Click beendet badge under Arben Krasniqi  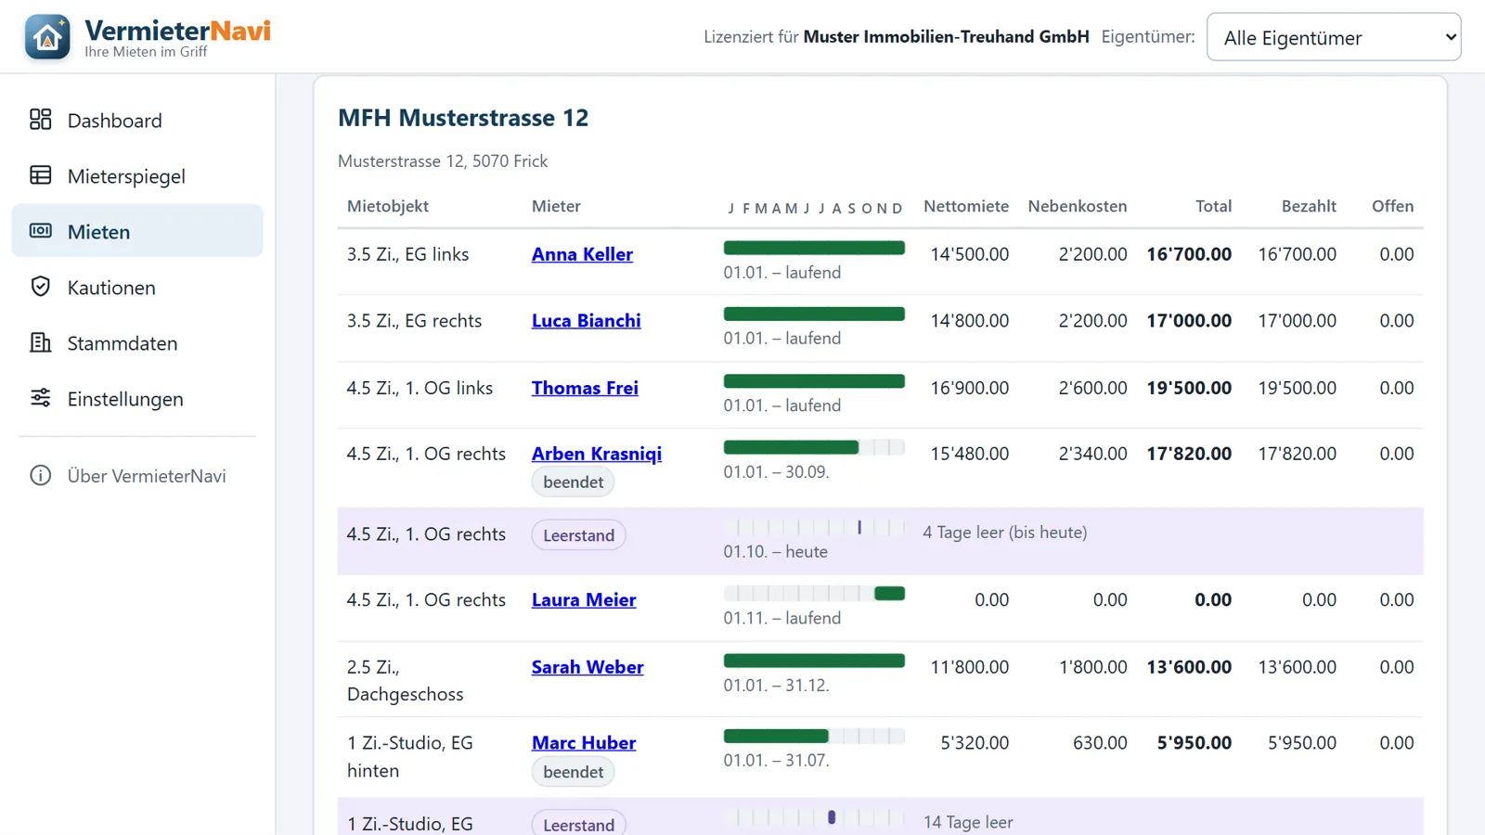click(x=573, y=482)
